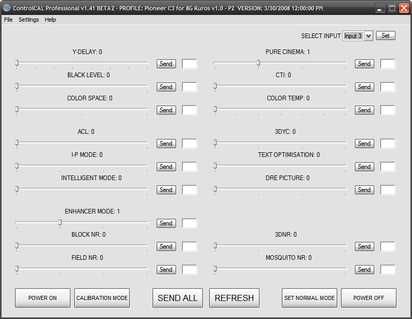The height and width of the screenshot is (319, 412).
Task: Click the DRE PICTURE slider thumb
Action: coord(215,189)
